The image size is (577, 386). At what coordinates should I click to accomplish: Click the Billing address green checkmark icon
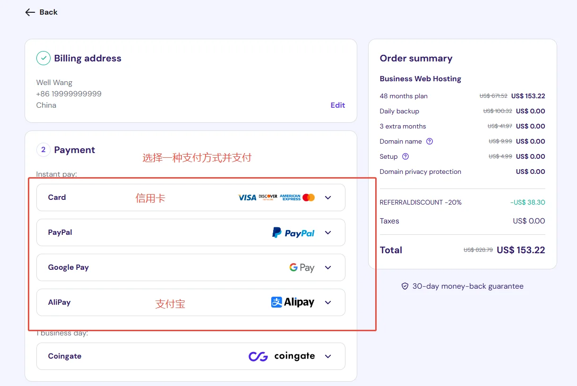click(x=43, y=58)
